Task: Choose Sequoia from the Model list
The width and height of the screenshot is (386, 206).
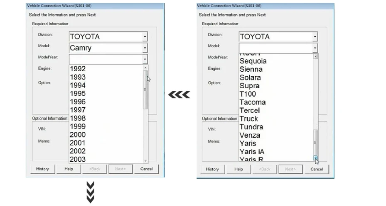Action: tap(276, 61)
